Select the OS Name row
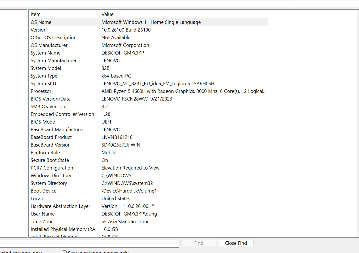This screenshot has width=359, height=253. pyautogui.click(x=149, y=22)
